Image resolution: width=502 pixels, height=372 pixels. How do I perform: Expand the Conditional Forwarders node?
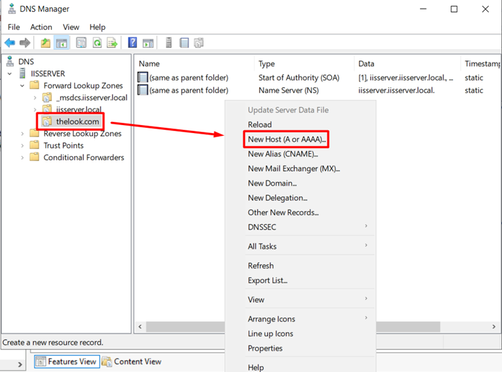[22, 158]
